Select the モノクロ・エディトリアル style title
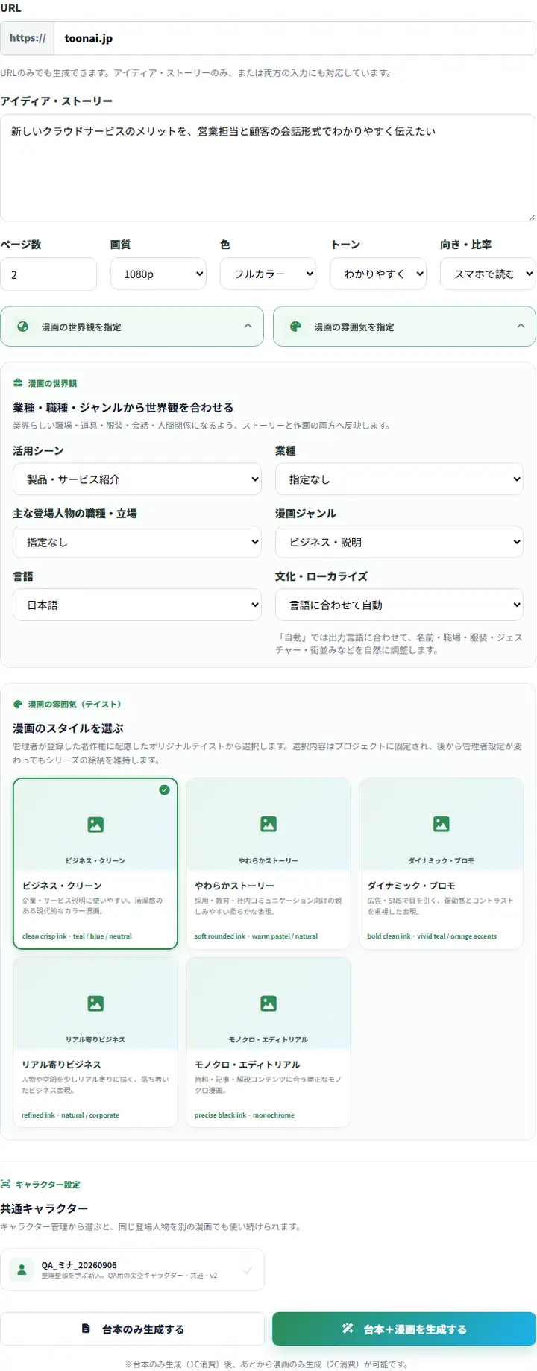The width and height of the screenshot is (537, 1371). pyautogui.click(x=247, y=1065)
